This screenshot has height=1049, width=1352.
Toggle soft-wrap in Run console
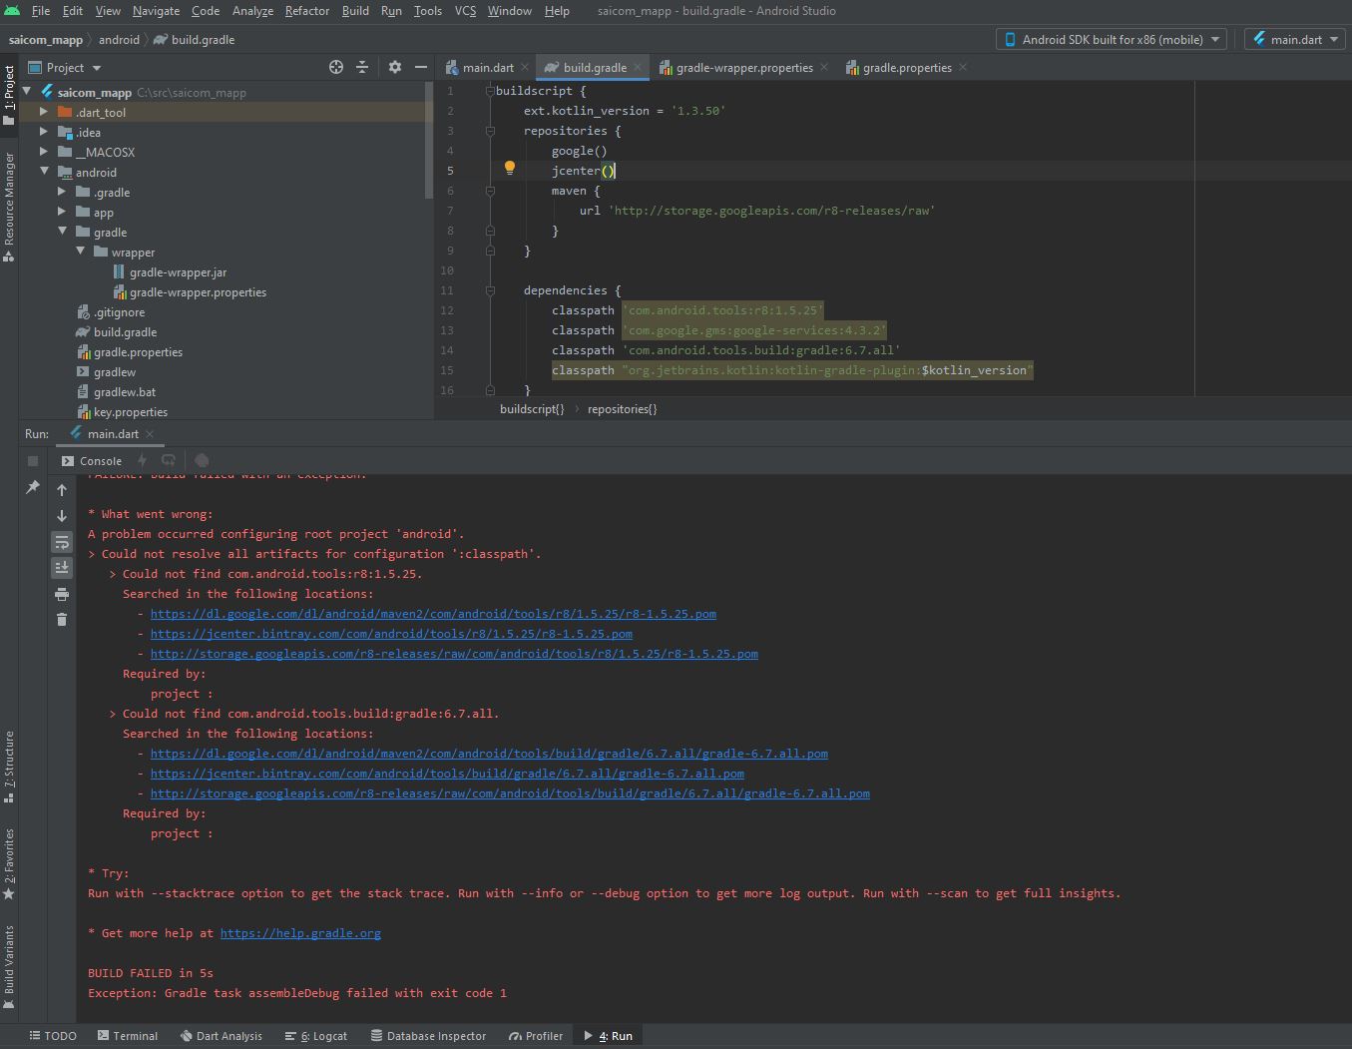tap(62, 542)
